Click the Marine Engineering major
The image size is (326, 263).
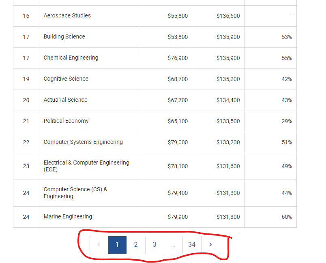click(67, 216)
